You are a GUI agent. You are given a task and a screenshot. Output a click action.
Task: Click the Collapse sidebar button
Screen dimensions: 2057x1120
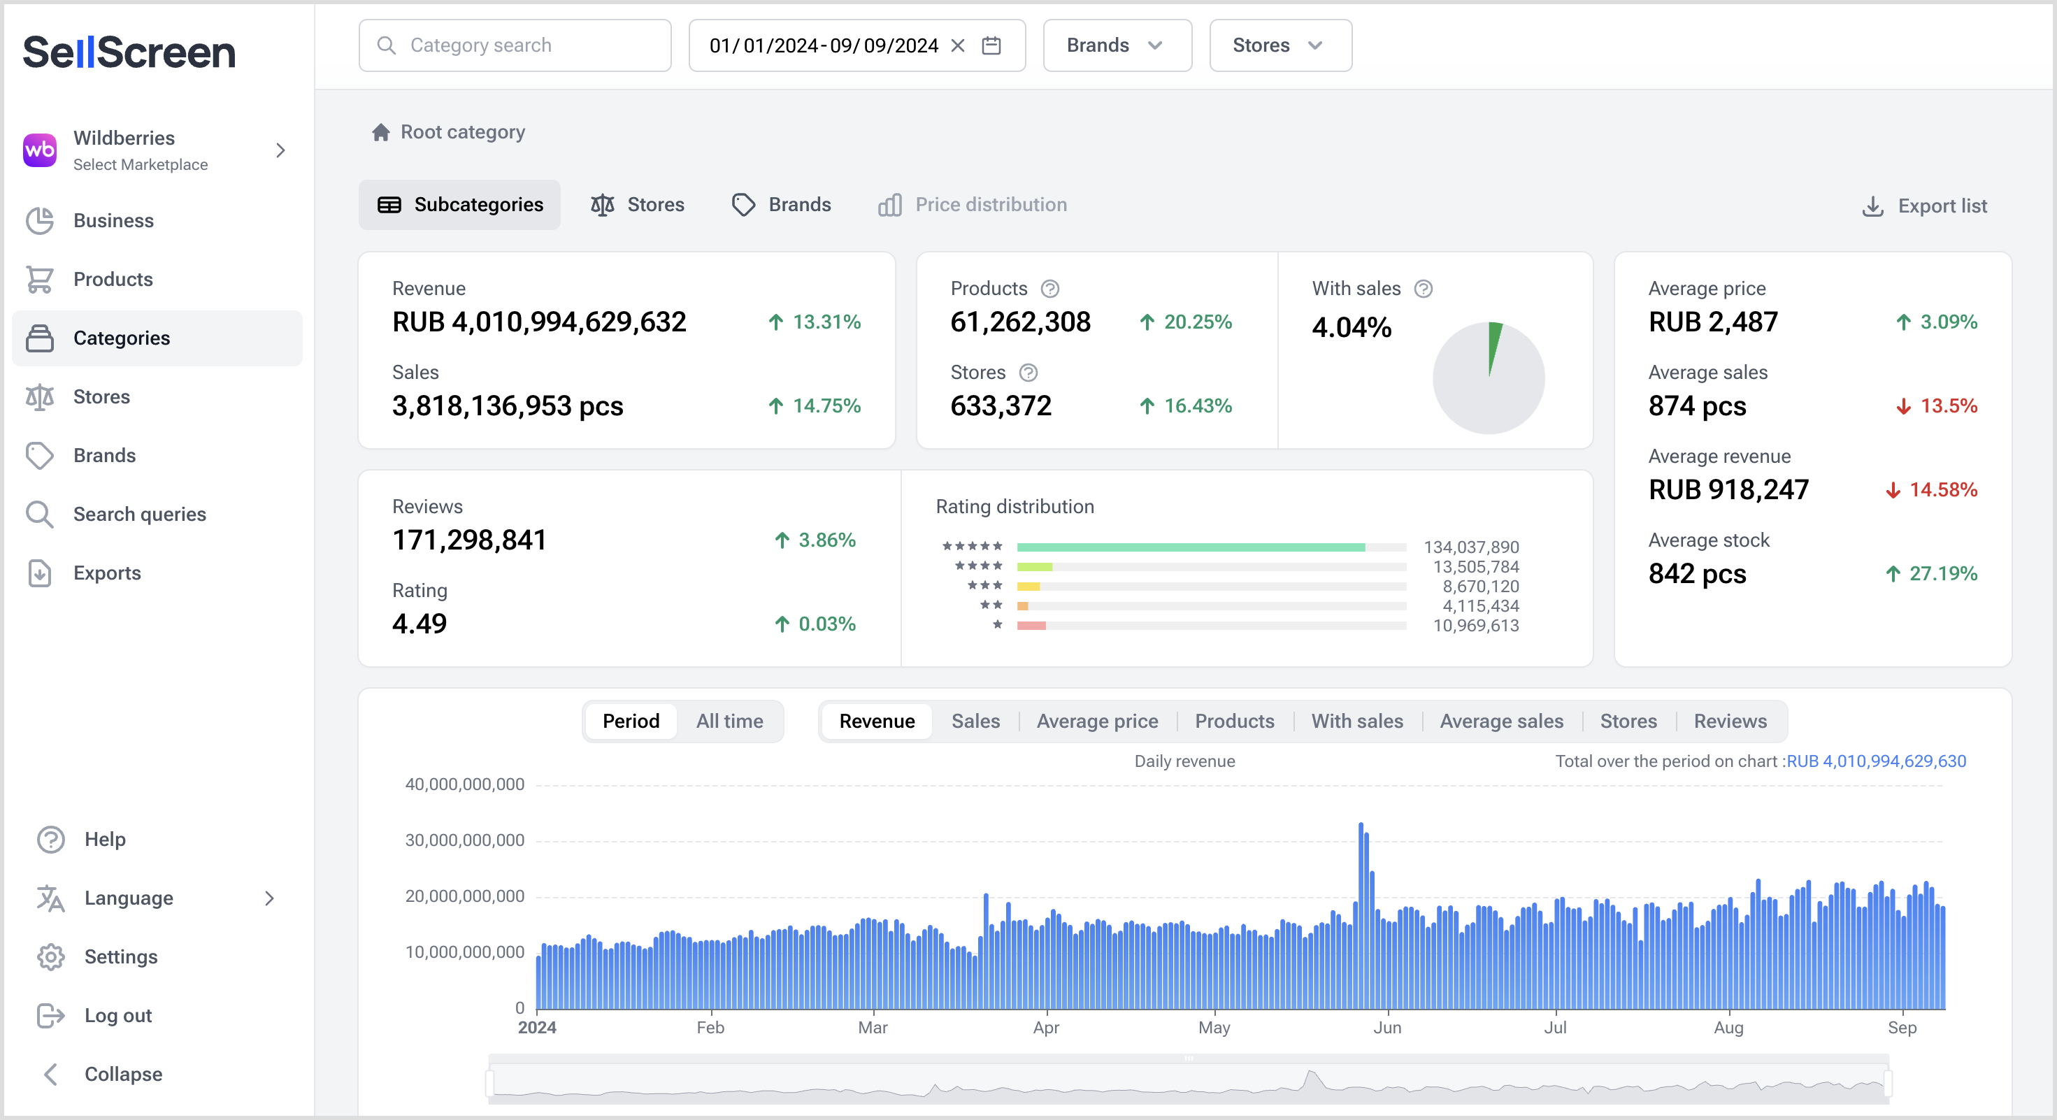pos(123,1074)
